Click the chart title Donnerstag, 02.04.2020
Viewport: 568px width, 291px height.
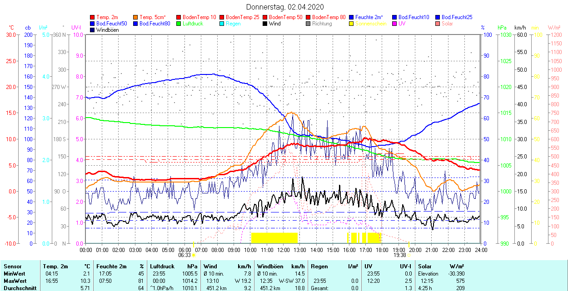coord(285,7)
